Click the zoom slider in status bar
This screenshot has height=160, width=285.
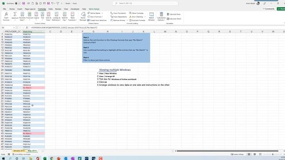[x=273, y=154]
